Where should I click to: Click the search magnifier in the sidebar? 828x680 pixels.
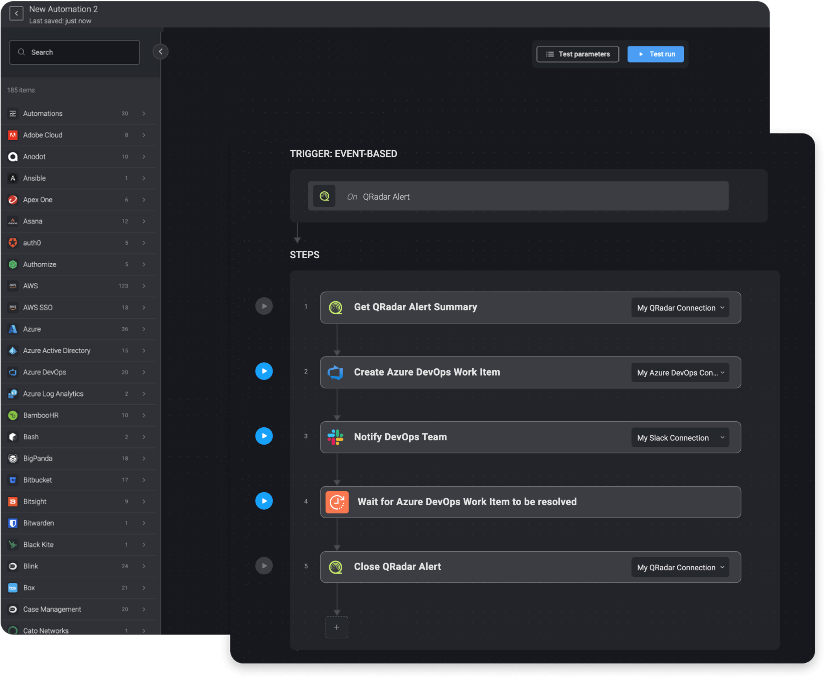point(22,52)
